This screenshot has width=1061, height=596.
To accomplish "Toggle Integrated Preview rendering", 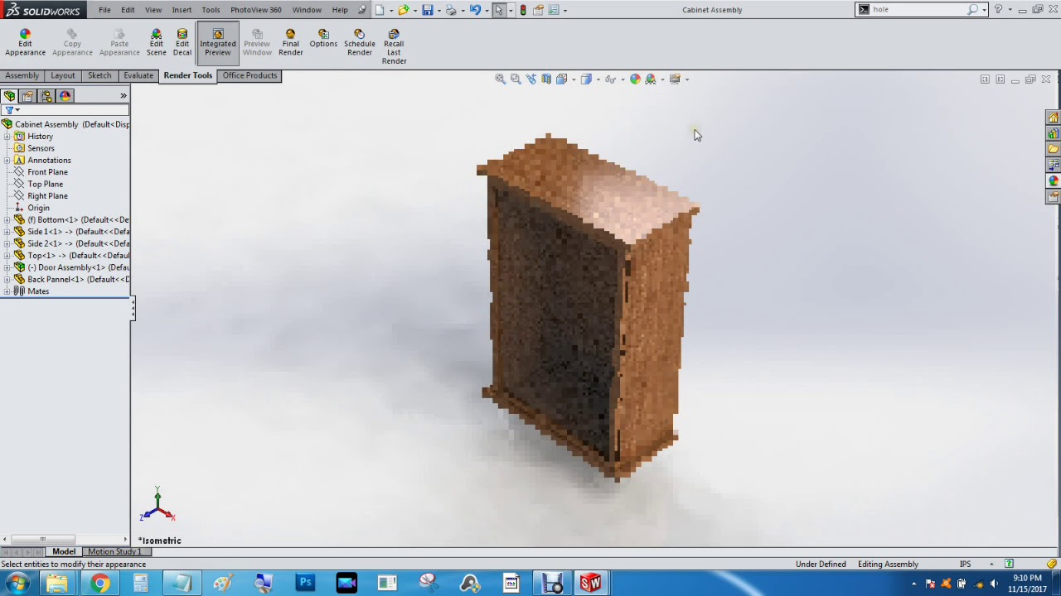I will (217, 43).
